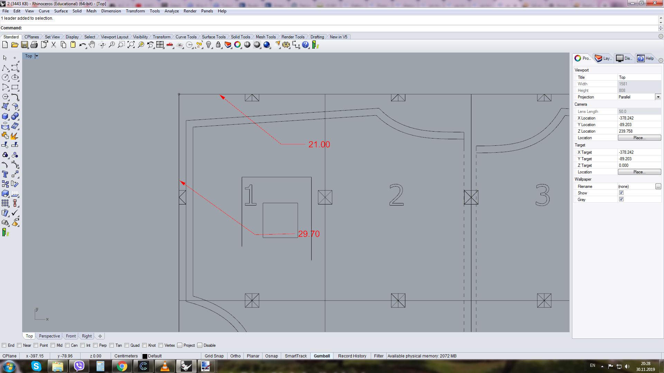The width and height of the screenshot is (664, 373).
Task: Click the Zoom Extents icon
Action: click(131, 45)
